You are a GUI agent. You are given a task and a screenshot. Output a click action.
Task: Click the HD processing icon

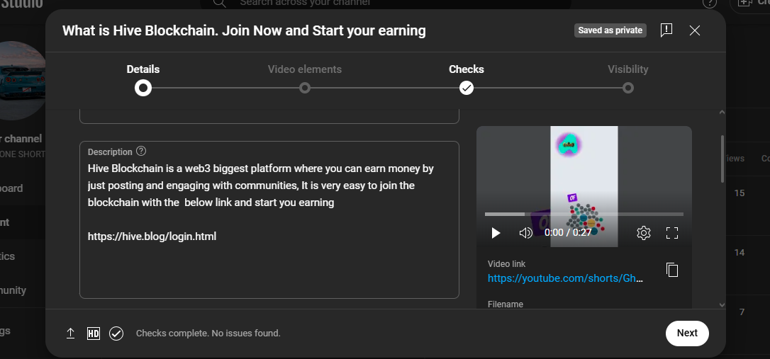94,334
